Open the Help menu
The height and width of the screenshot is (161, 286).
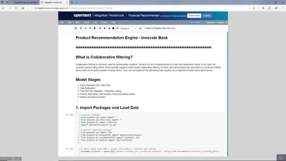click(113, 22)
